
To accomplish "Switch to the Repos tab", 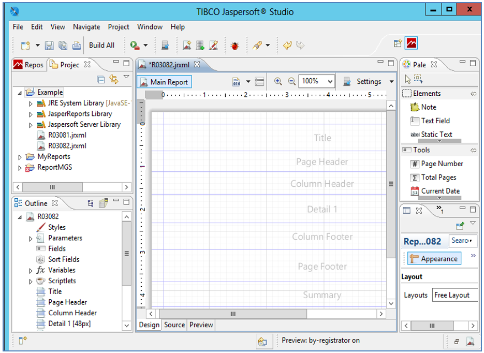I will point(28,65).
